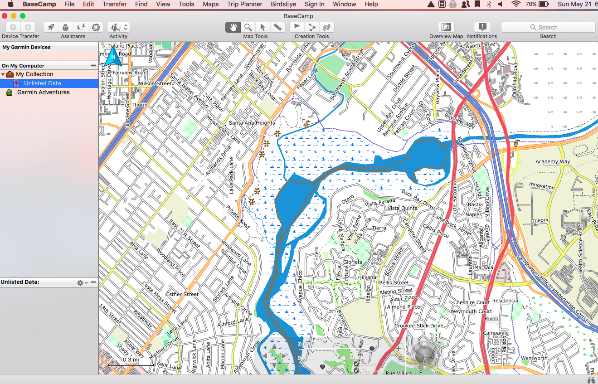This screenshot has width=598, height=384.
Task: Open the Activity selector stepper
Action: point(125,27)
